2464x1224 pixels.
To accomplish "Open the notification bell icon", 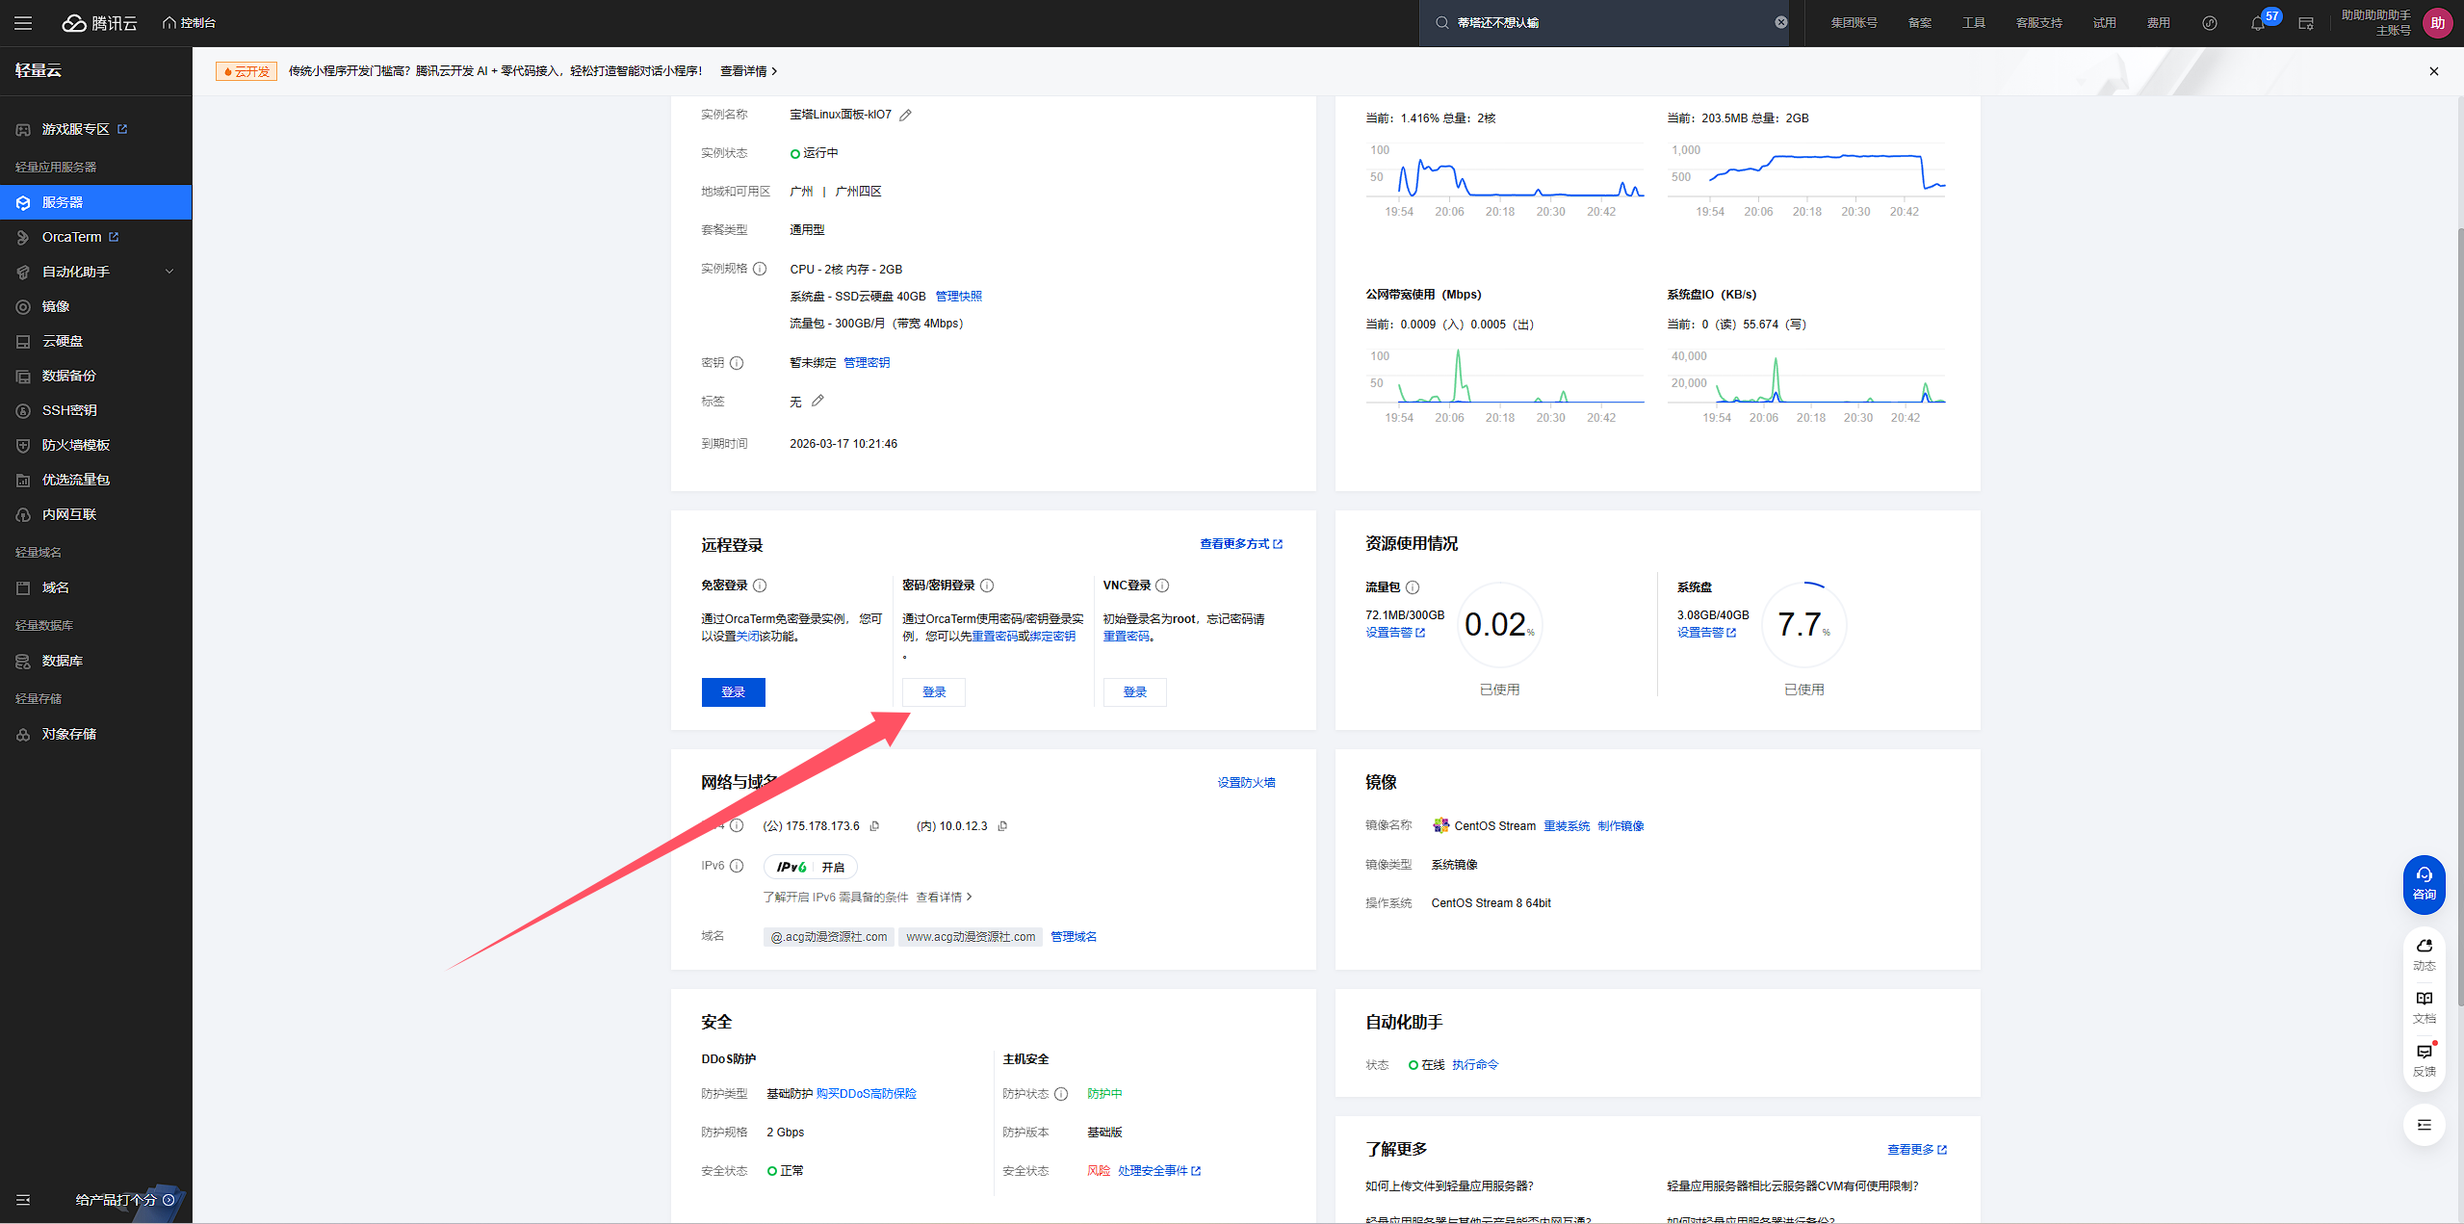I will tap(2257, 23).
